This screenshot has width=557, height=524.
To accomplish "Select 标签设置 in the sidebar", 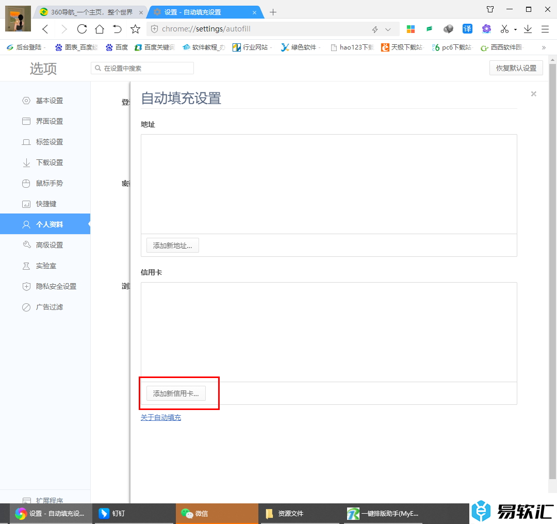I will 45,142.
